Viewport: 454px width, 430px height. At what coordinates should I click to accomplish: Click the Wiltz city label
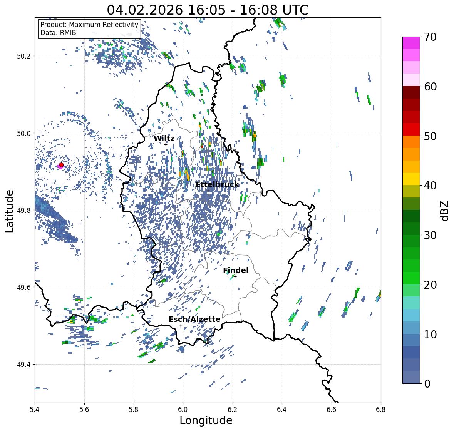point(164,138)
